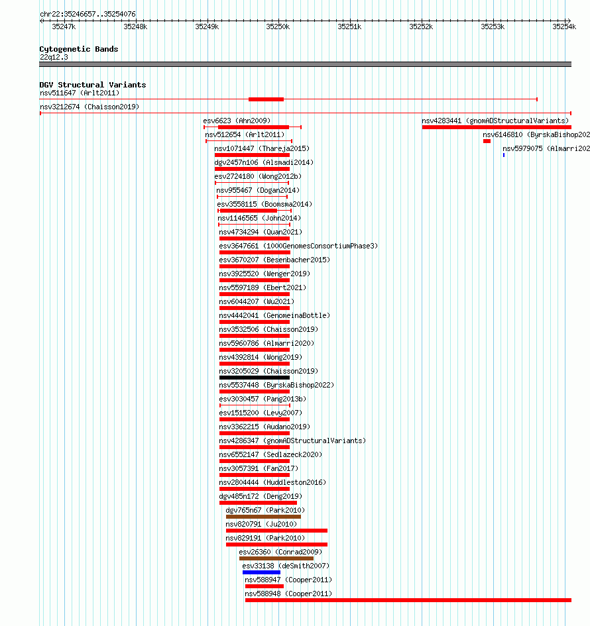Click the red bar under nsv4283441
Image resolution: width=590 pixels, height=626 pixels.
point(497,127)
